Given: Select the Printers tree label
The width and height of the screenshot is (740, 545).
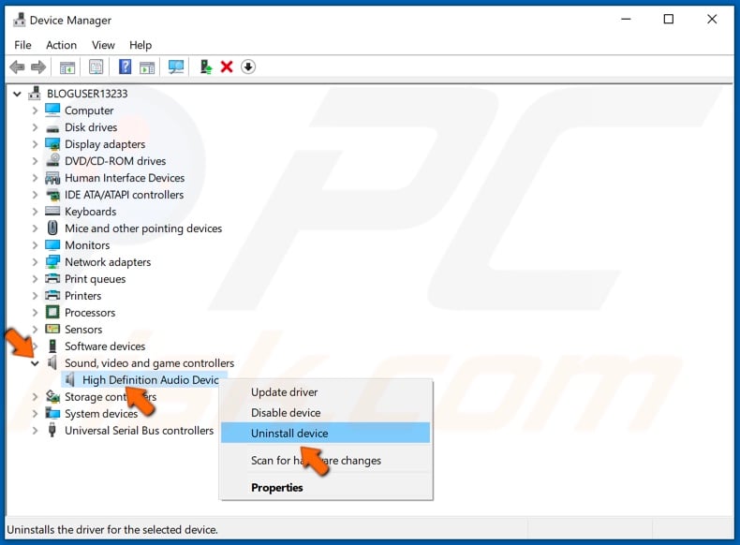Looking at the screenshot, I should [83, 296].
